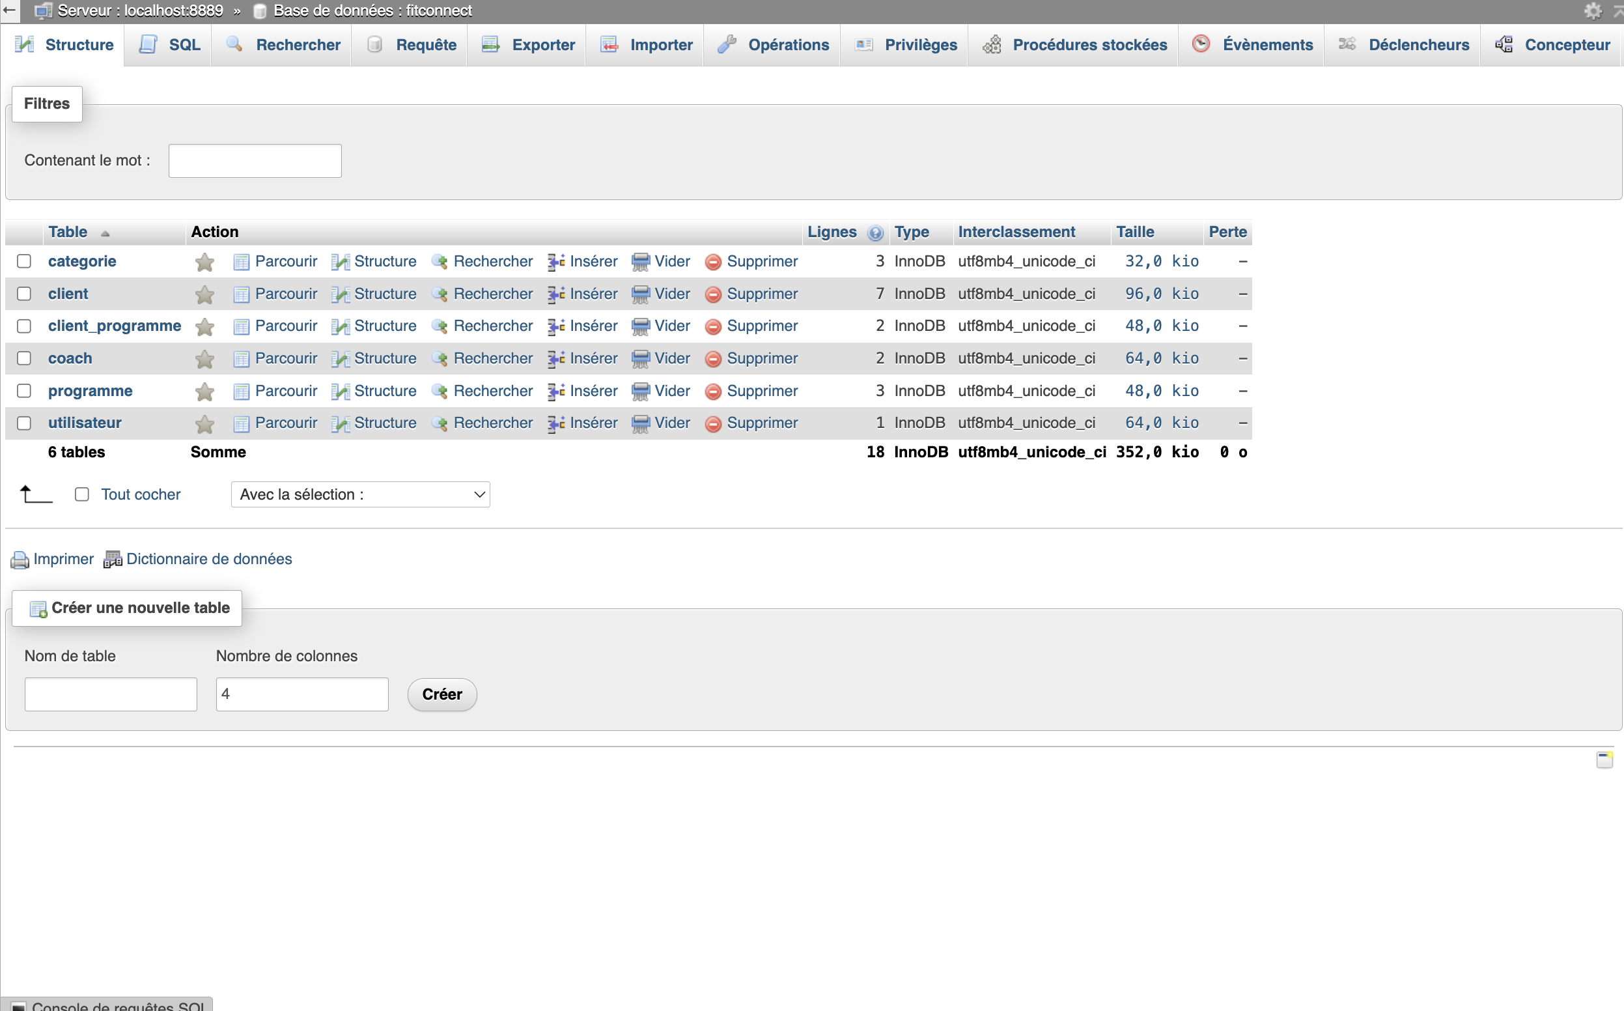Click the bookmark icon at page bottom right
The width and height of the screenshot is (1624, 1011).
click(1604, 760)
